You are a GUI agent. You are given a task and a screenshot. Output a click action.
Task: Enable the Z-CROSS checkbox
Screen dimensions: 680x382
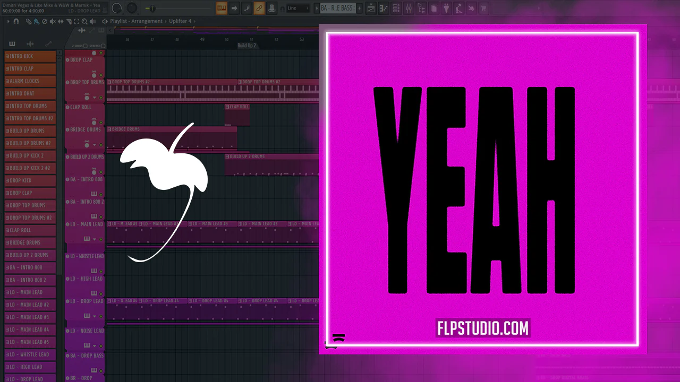[86, 46]
